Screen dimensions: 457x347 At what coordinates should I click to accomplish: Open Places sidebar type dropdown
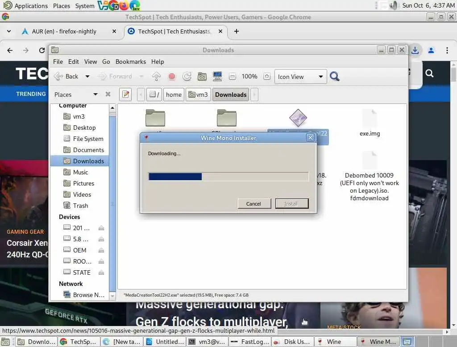tap(96, 94)
